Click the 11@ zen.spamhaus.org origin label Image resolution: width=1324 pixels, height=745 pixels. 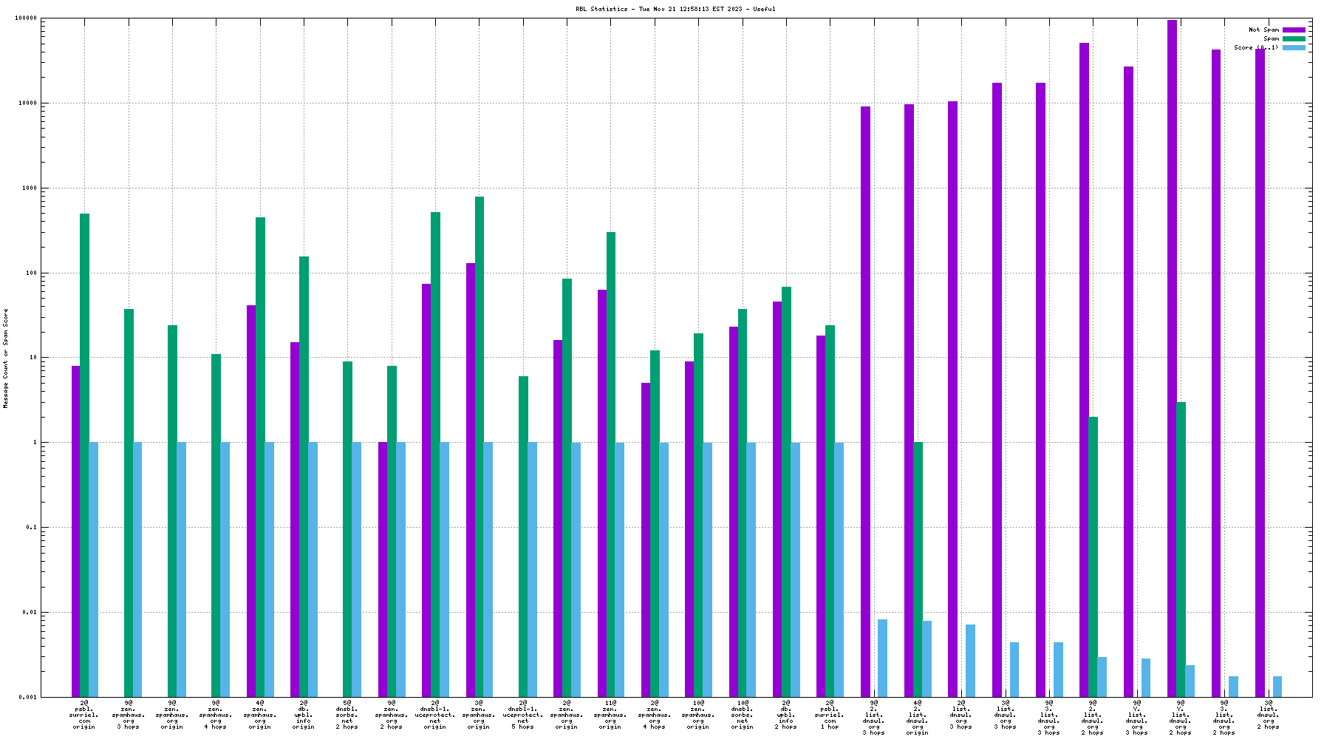click(x=610, y=715)
